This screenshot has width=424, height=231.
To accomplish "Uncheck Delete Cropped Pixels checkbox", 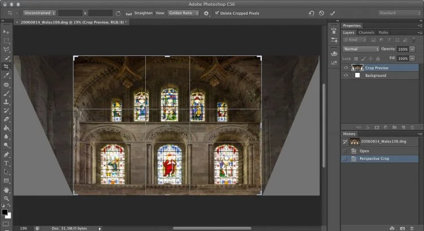I will (x=217, y=12).
